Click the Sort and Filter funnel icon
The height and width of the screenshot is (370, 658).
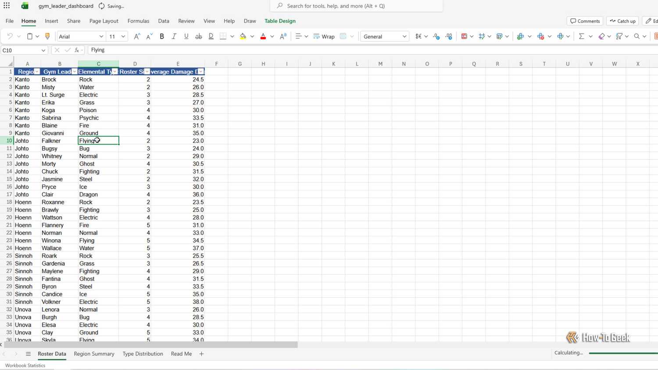tap(619, 36)
